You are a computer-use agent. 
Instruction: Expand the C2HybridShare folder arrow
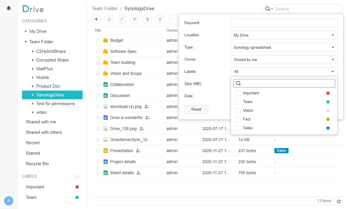pos(33,51)
